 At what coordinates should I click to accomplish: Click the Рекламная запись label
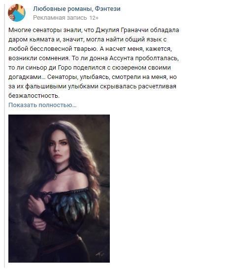(60, 18)
